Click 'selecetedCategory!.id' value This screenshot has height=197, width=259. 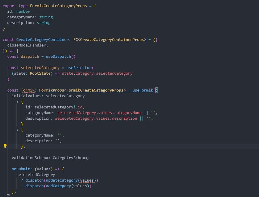point(59,107)
